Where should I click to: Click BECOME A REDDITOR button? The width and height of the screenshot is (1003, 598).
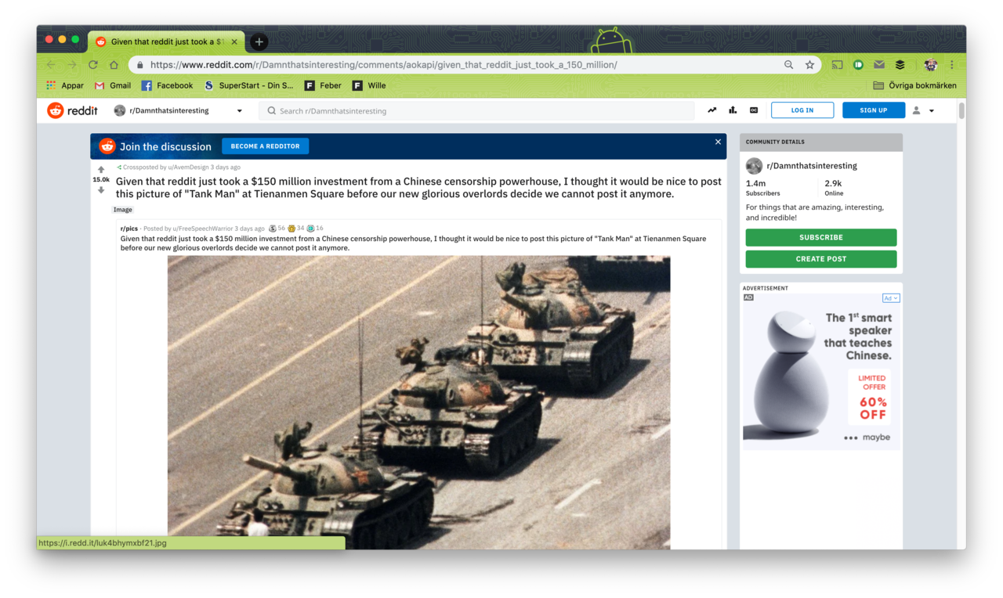pyautogui.click(x=266, y=146)
